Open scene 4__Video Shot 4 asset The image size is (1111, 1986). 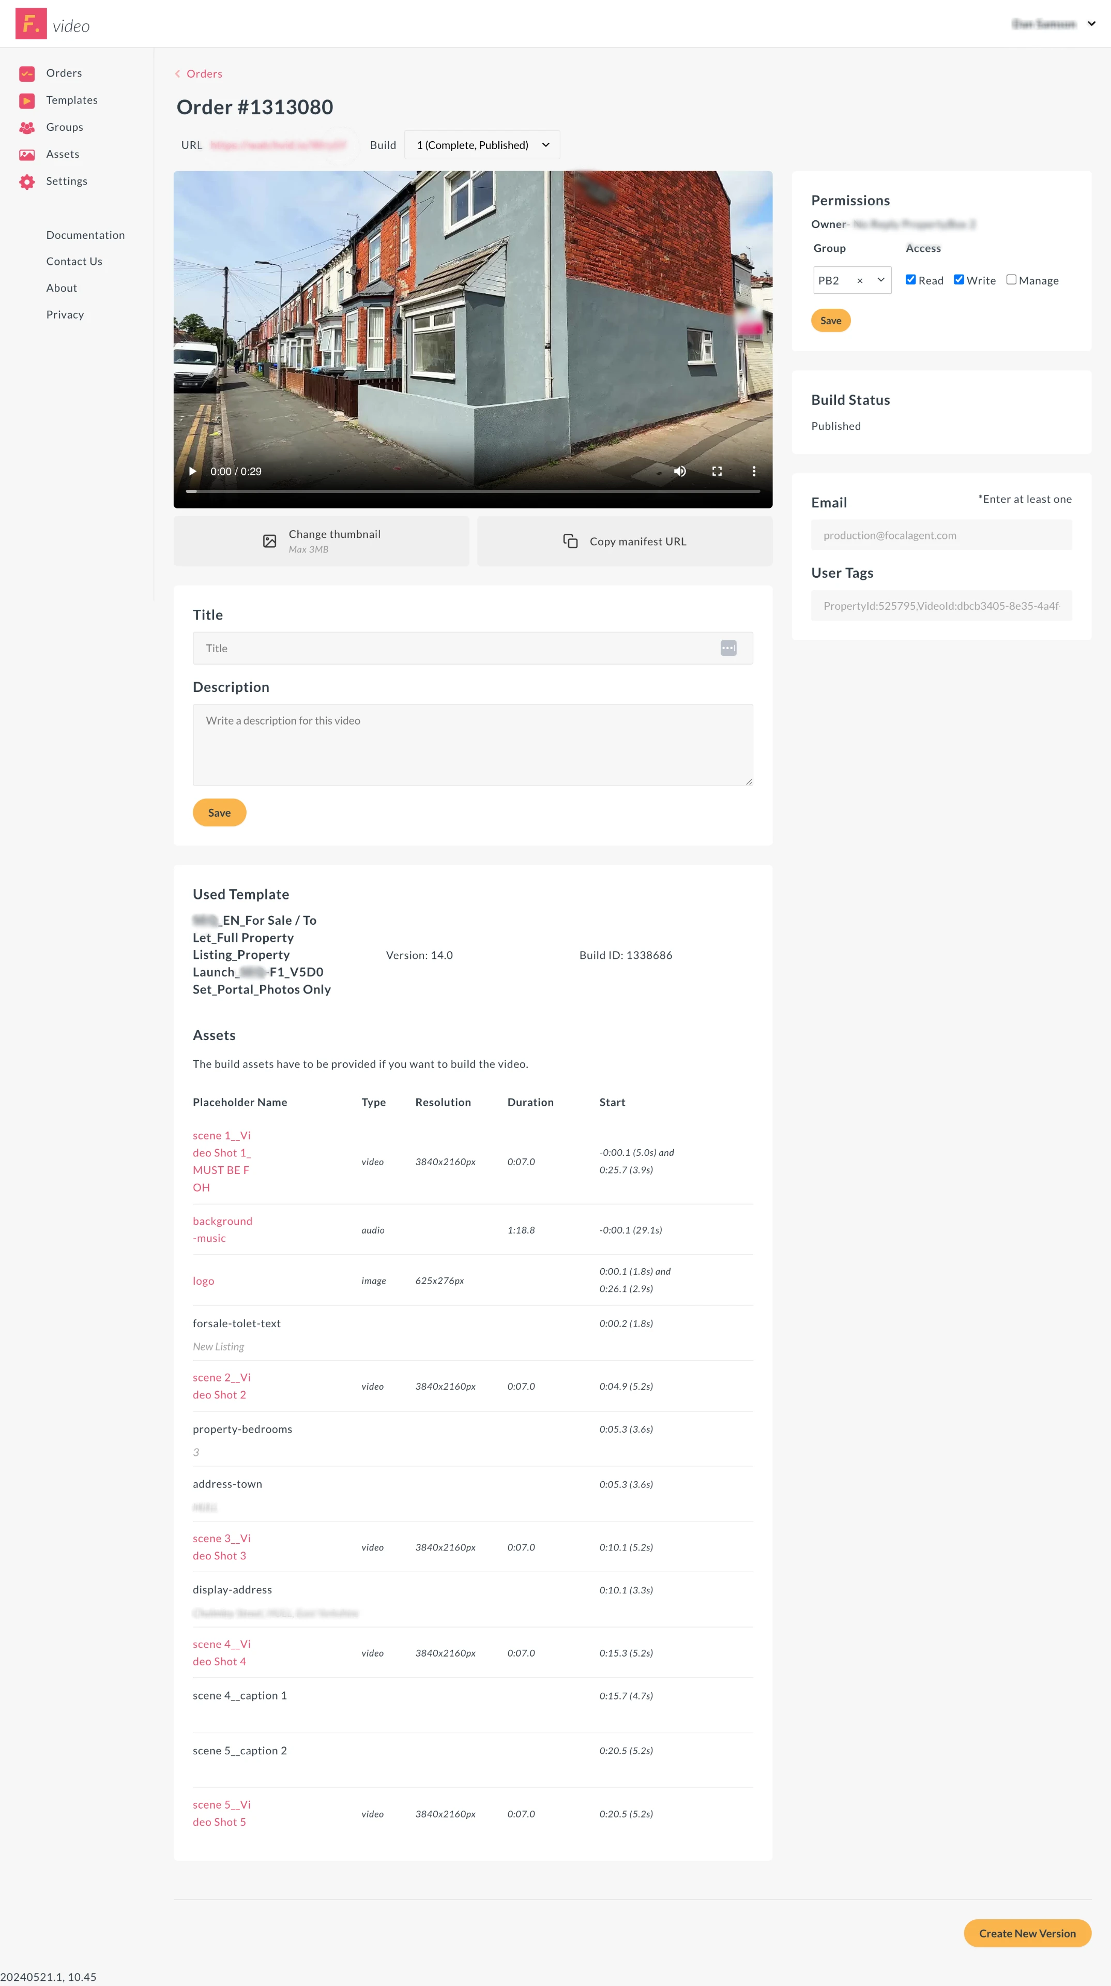(x=222, y=1653)
